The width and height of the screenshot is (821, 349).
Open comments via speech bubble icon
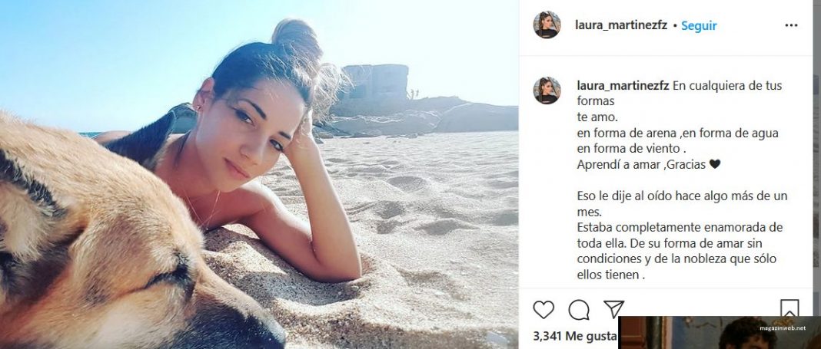579,310
